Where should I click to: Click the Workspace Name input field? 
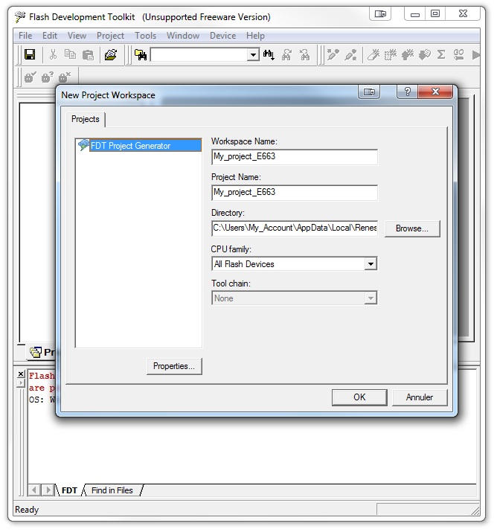tap(294, 157)
